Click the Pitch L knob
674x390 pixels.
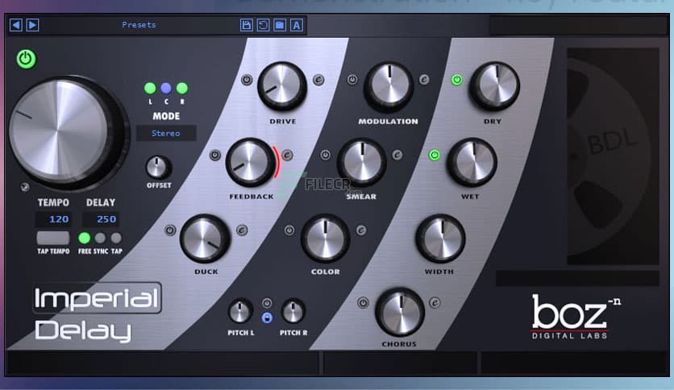(240, 311)
